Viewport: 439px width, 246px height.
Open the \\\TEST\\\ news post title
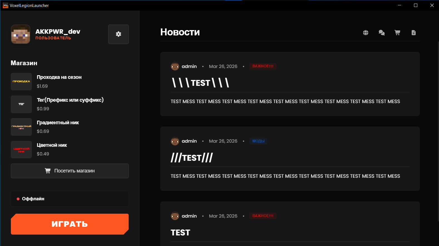coord(200,83)
